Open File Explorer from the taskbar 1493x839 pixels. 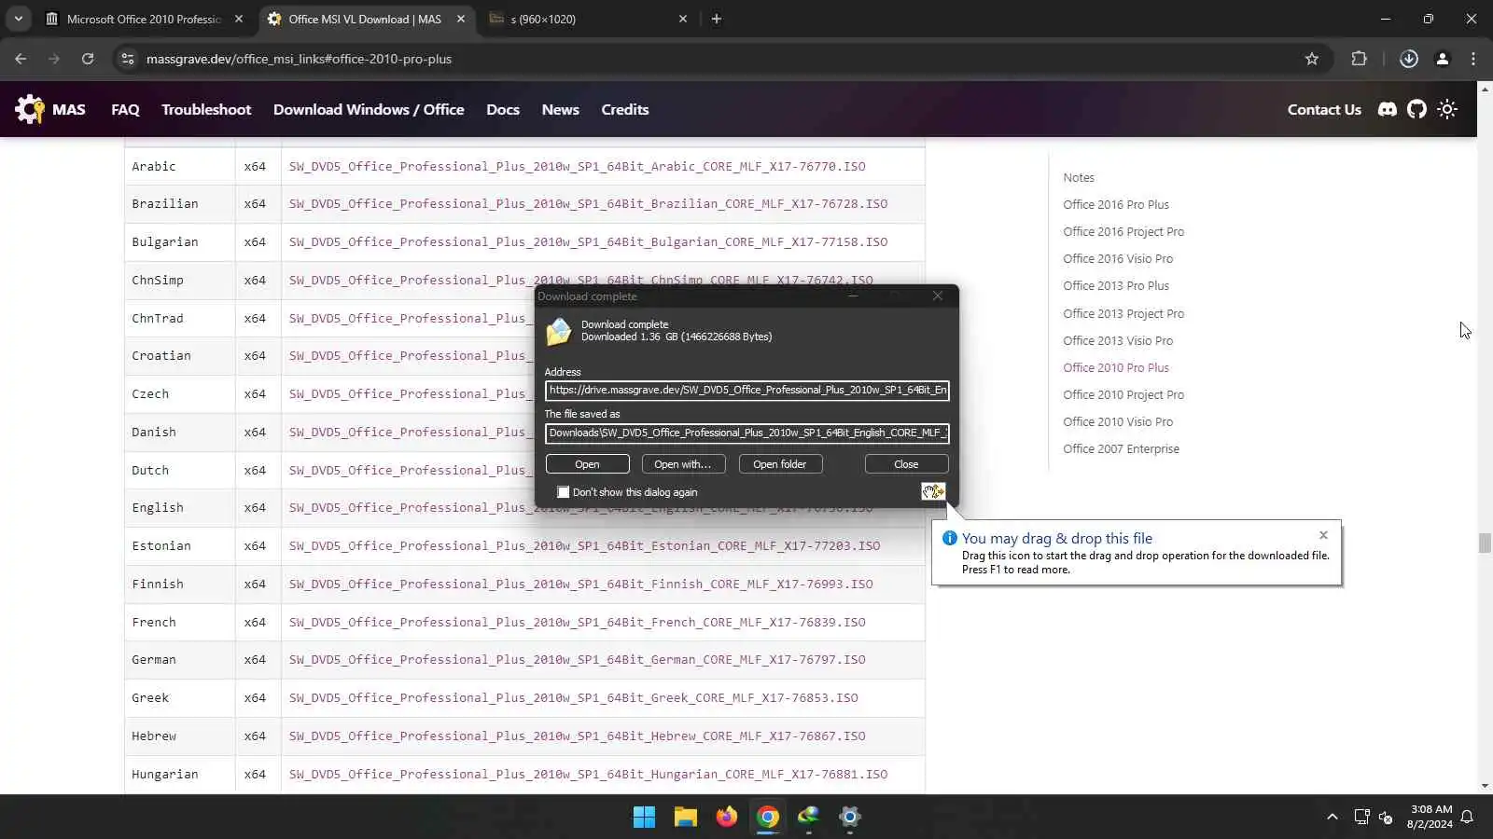[686, 818]
